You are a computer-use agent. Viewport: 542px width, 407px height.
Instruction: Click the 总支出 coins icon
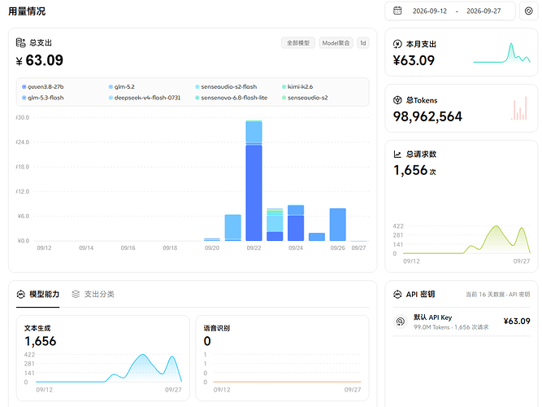[x=21, y=42]
